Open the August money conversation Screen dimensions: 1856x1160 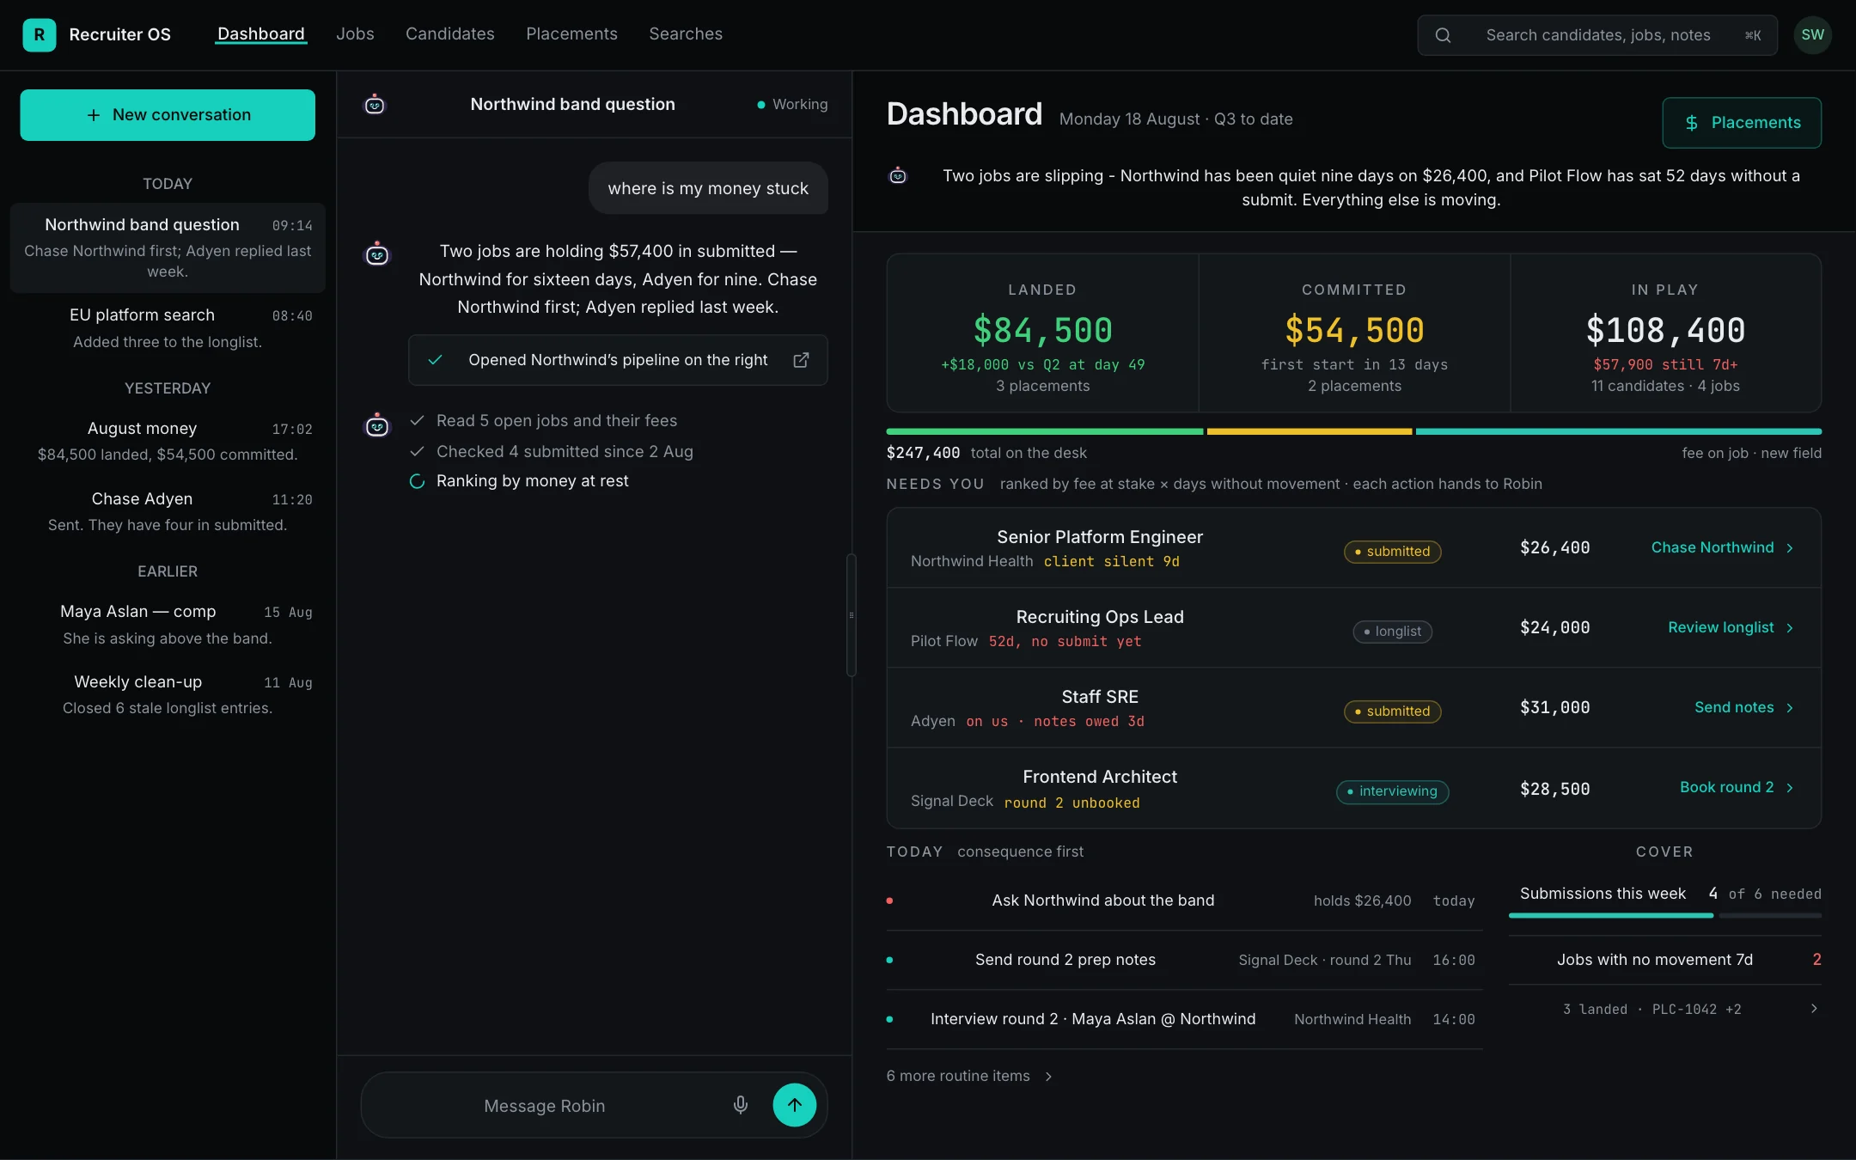168,442
